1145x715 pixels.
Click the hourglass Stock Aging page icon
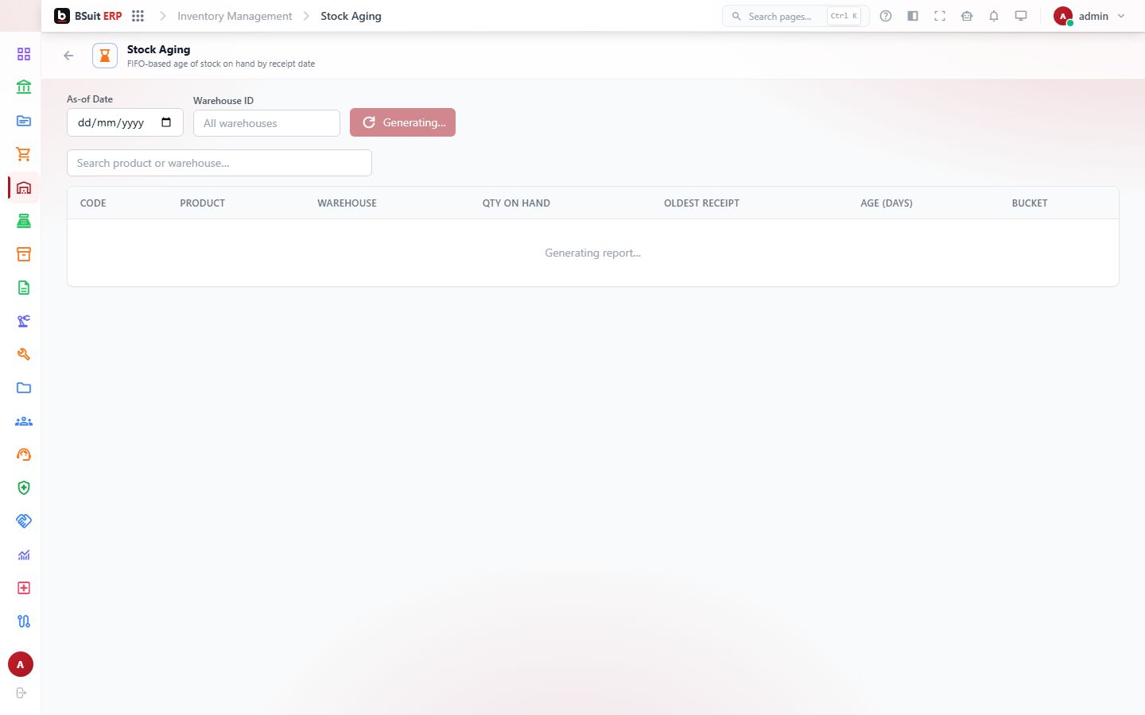click(105, 56)
